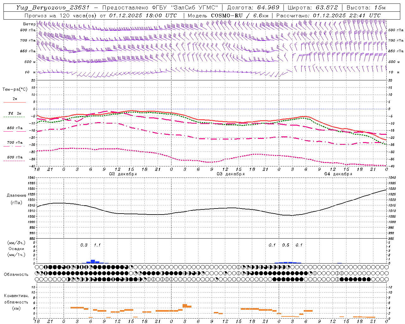Viewport: 405px width, 324px height.
Task: Click the latitude value Широта: 63.872
Action: click(x=313, y=8)
